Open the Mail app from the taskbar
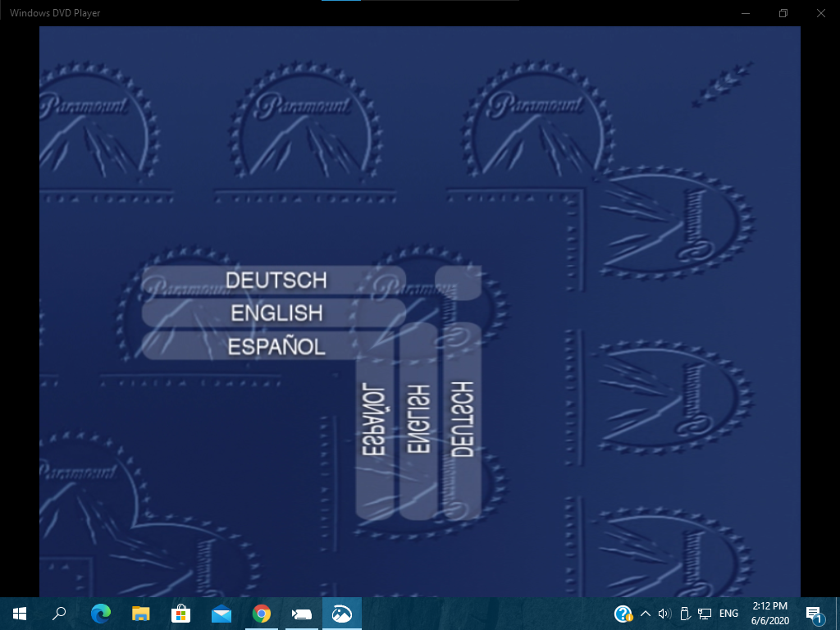The width and height of the screenshot is (840, 630). (x=221, y=614)
